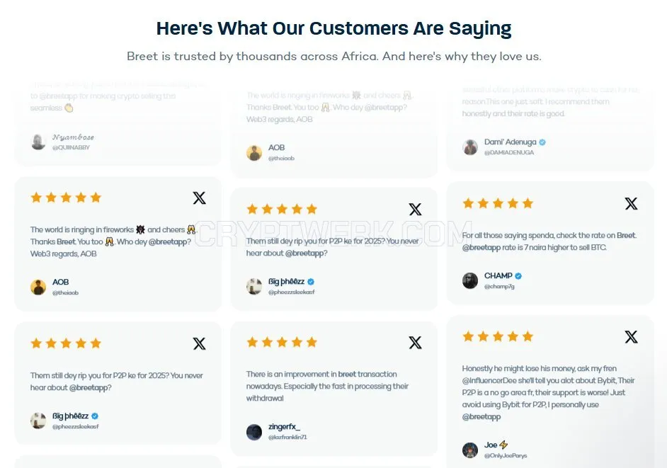Click the X icon on the middle-column ßig phêêzz review
Viewport: 667px width, 468px height.
tap(415, 210)
